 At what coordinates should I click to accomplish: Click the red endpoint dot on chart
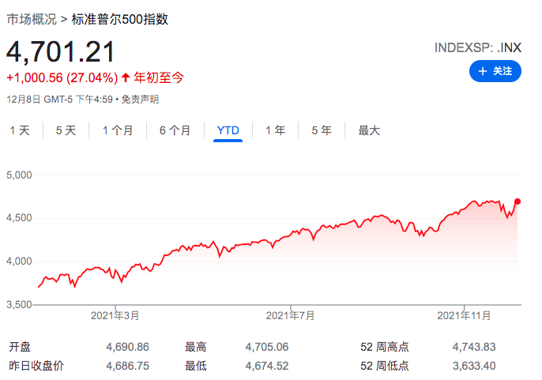518,201
